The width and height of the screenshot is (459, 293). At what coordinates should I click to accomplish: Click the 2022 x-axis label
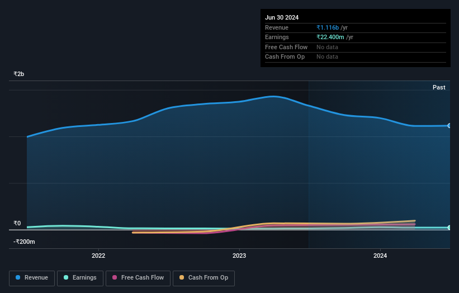click(x=98, y=256)
